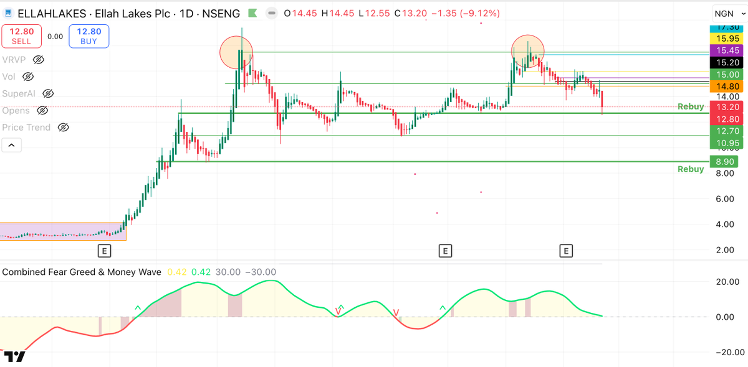Select the right orange circle drawing
The image size is (748, 367).
coord(529,51)
